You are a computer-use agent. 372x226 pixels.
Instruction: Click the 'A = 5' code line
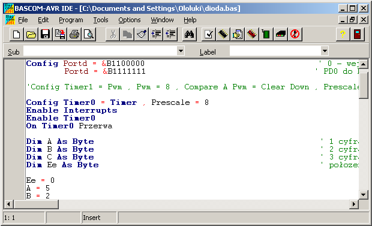[x=38, y=188]
